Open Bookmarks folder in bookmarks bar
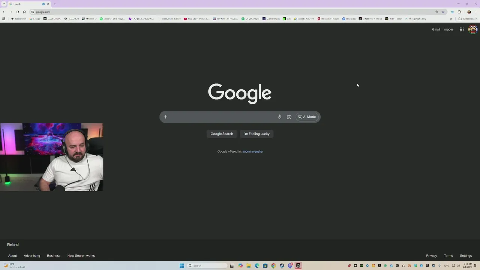 point(19,19)
